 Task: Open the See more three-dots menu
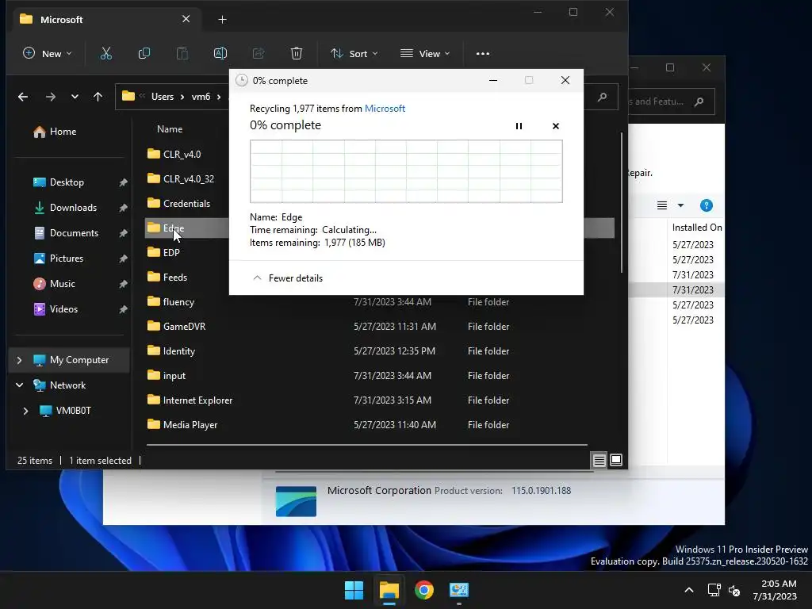[x=483, y=53]
